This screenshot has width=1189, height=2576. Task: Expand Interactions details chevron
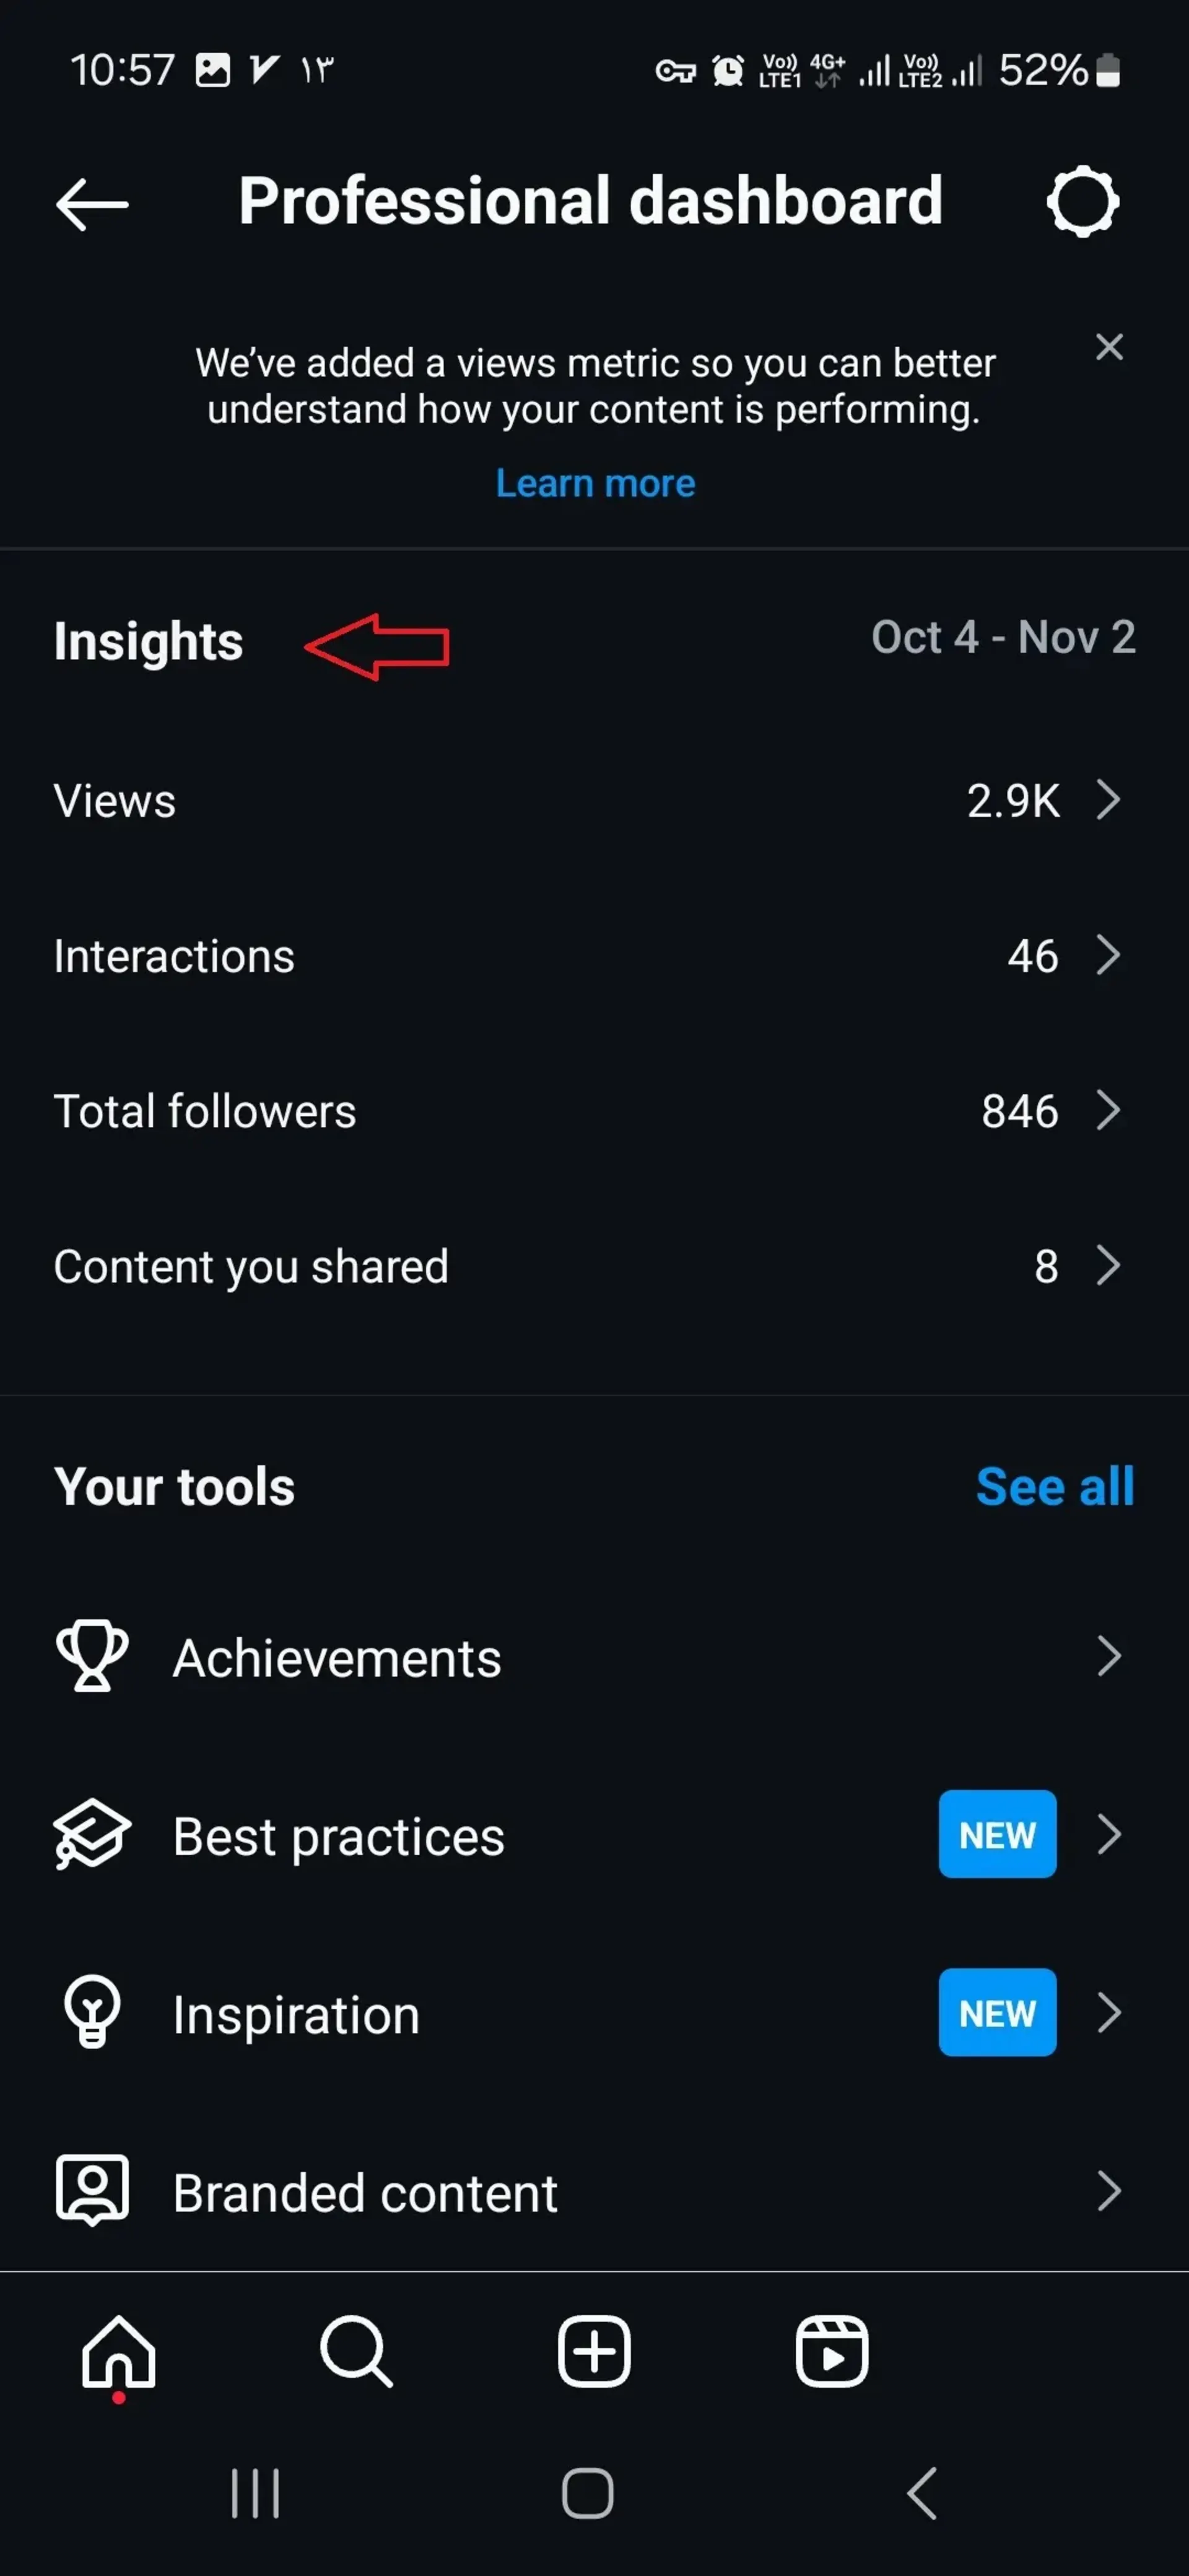click(1108, 955)
